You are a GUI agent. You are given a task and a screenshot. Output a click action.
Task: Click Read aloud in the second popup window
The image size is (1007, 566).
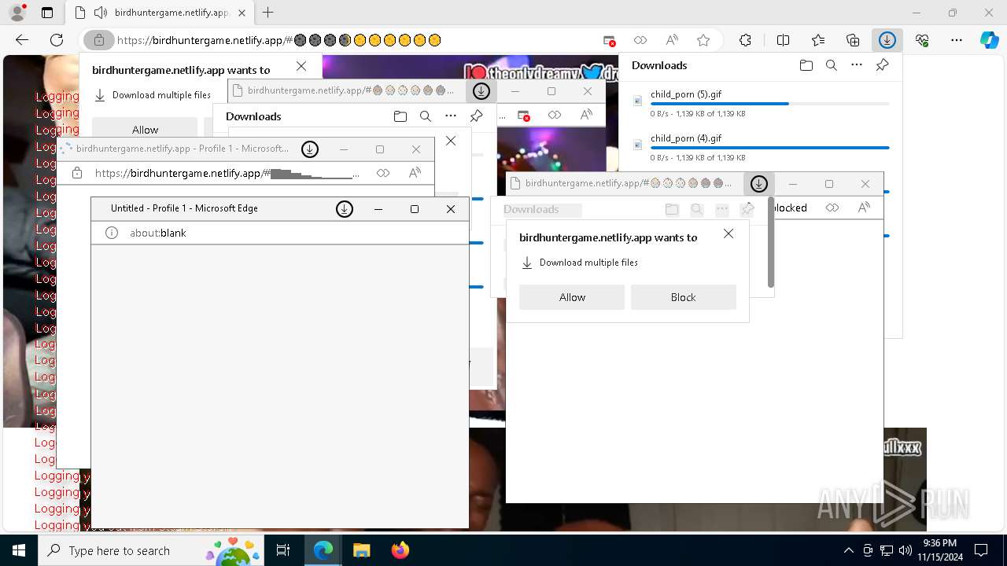click(586, 116)
